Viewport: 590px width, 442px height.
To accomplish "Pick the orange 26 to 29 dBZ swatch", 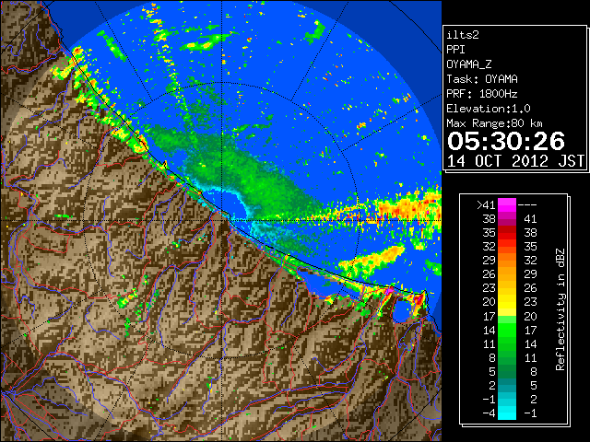I will (x=507, y=274).
